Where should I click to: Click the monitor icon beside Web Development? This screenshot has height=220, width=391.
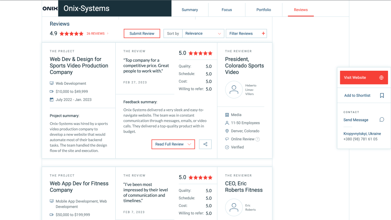pos(51,83)
